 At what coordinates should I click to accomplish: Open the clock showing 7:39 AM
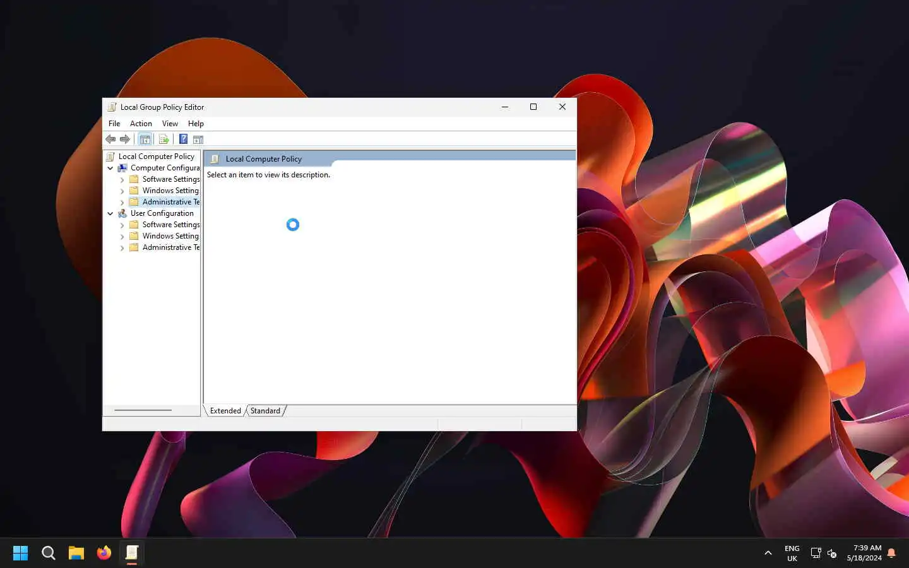[864, 553]
